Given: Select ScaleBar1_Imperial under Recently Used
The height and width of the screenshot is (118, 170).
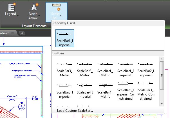Looking at the screenshot, I should (65, 38).
